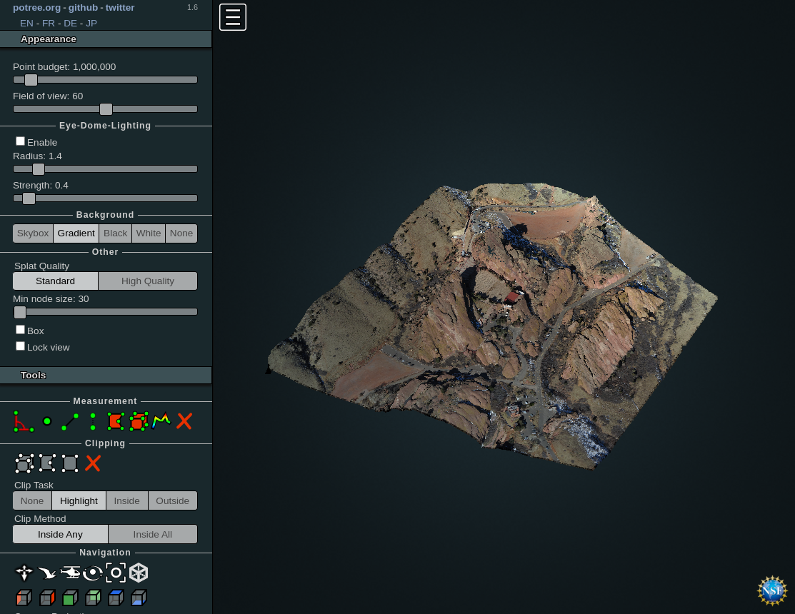Screen dimensions: 795x614
Task: Pick the height profile measurement tool
Action: (161, 421)
